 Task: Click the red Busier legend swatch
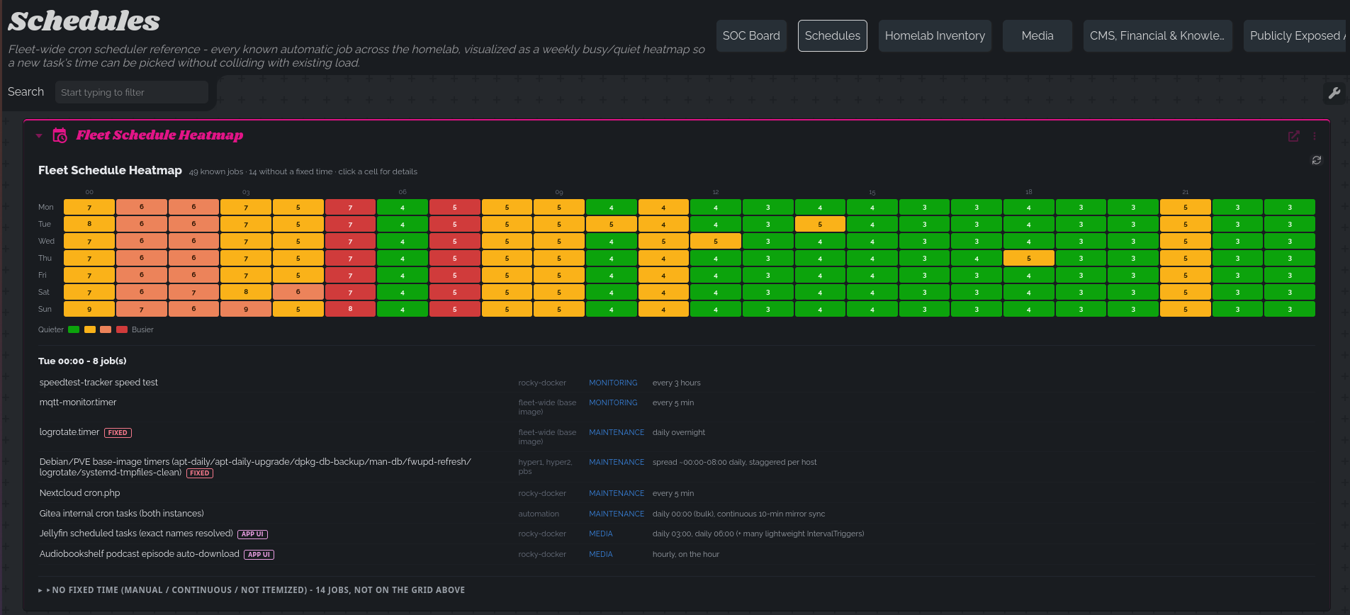[122, 329]
